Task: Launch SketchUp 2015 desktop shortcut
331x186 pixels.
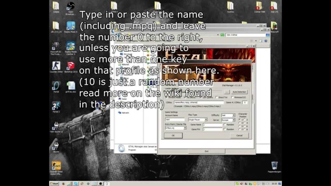Action: point(71,67)
